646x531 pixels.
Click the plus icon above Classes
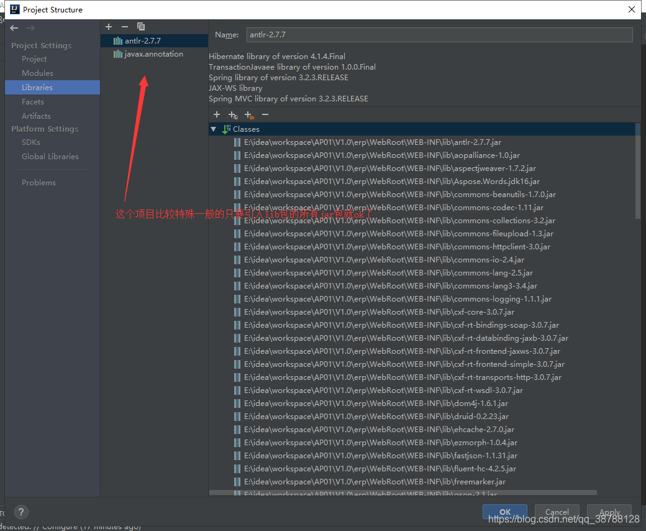(x=217, y=114)
